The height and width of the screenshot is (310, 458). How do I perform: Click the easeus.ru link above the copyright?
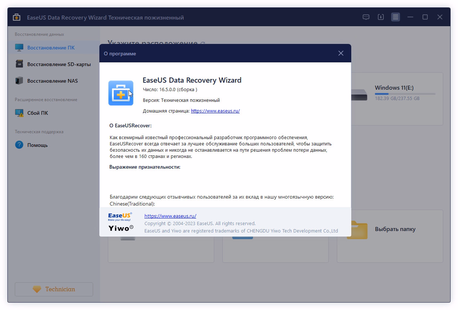coord(170,216)
